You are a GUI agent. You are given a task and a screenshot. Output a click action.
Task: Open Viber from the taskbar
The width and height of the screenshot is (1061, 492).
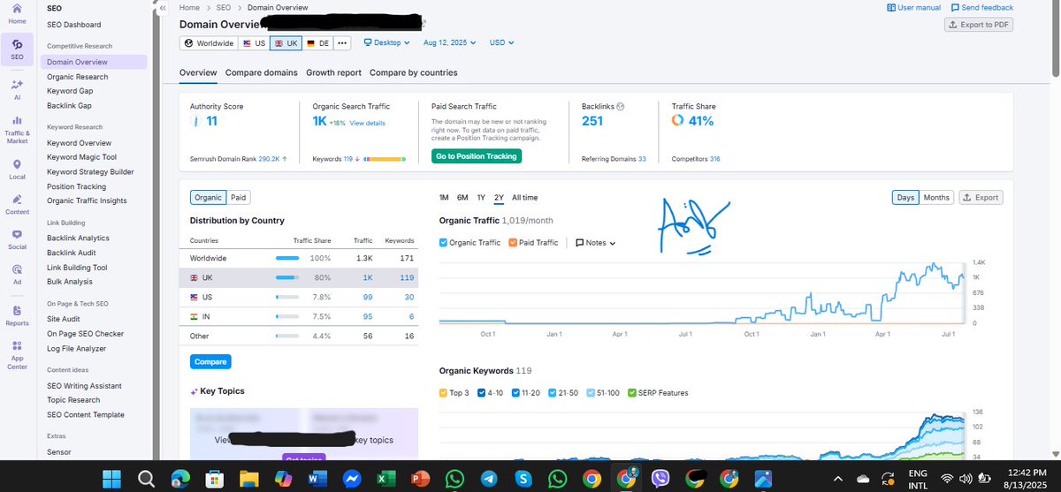[661, 479]
